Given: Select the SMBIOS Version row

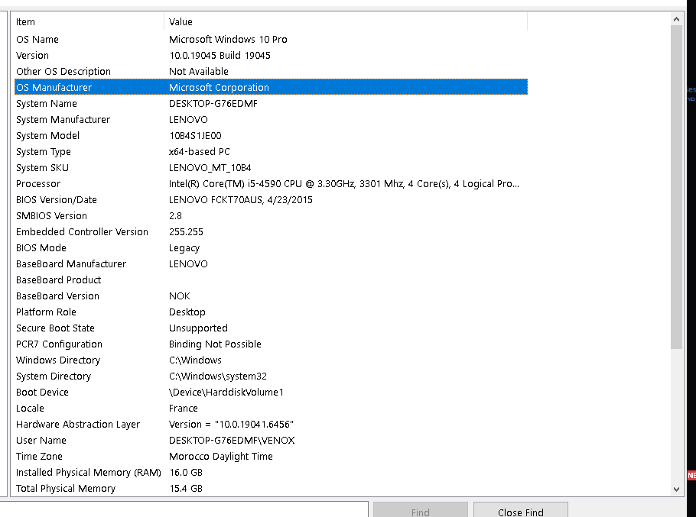Looking at the screenshot, I should pyautogui.click(x=271, y=216).
